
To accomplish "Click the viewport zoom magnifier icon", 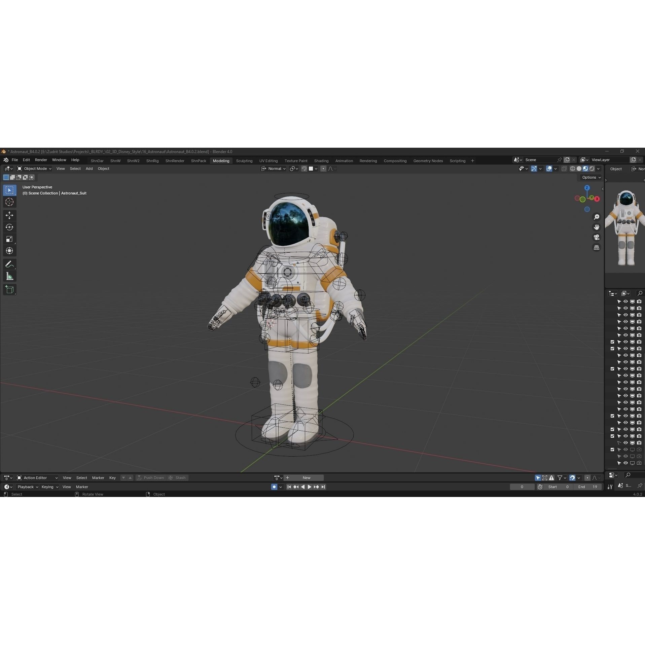I will [x=597, y=217].
